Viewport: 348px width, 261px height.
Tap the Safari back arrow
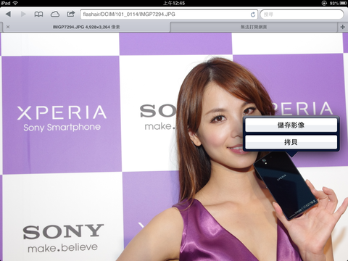pos(8,14)
